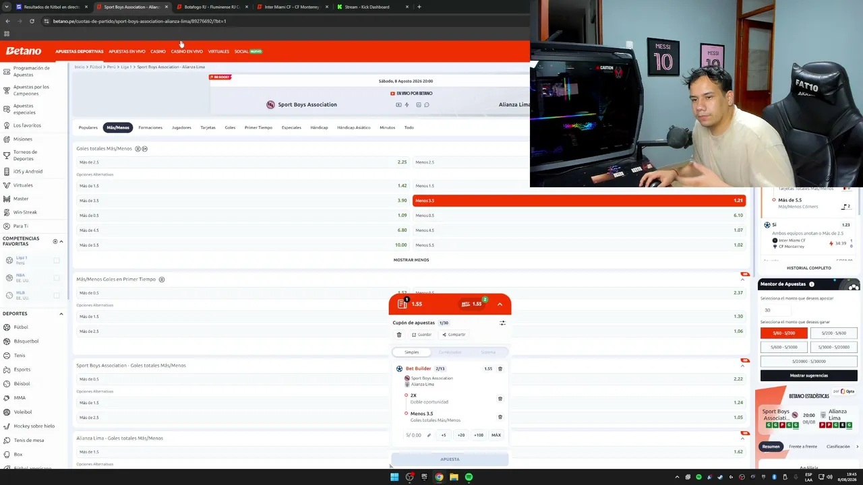Screen dimensions: 863x485
Task: Open Apuestas en Vivo in top menu
Action: click(127, 51)
